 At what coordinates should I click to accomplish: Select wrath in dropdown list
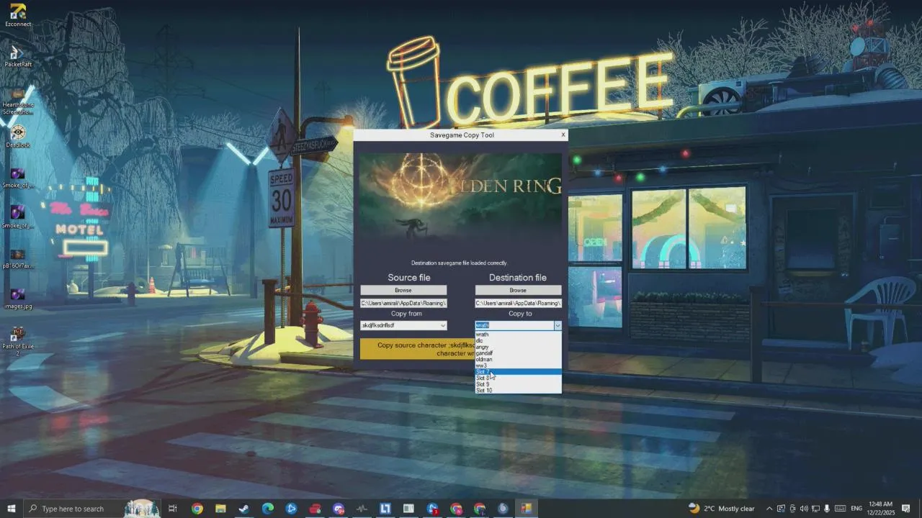click(x=518, y=335)
